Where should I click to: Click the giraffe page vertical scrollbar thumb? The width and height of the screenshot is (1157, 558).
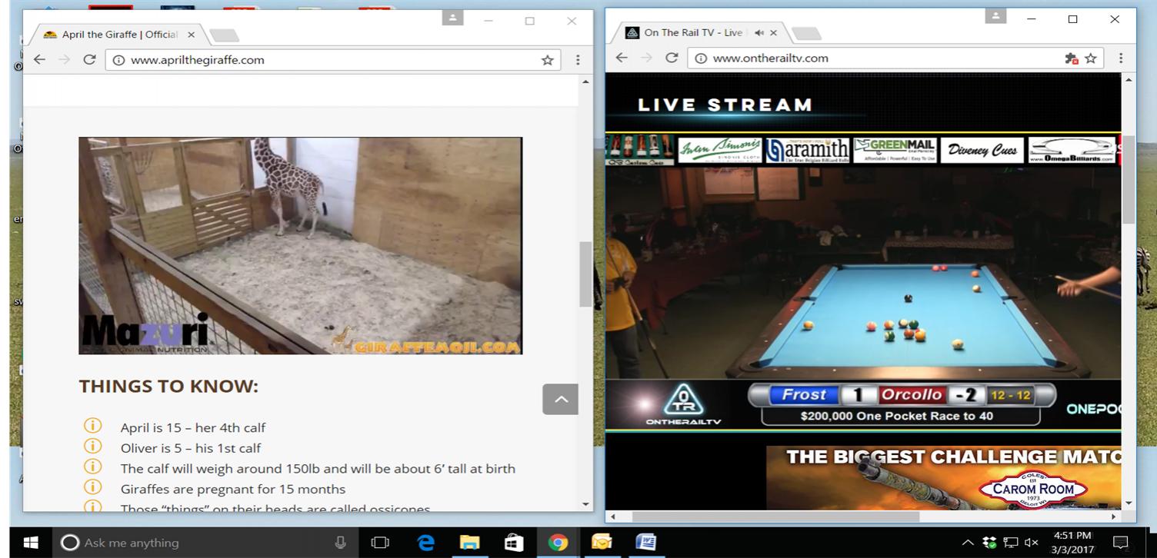coord(585,273)
